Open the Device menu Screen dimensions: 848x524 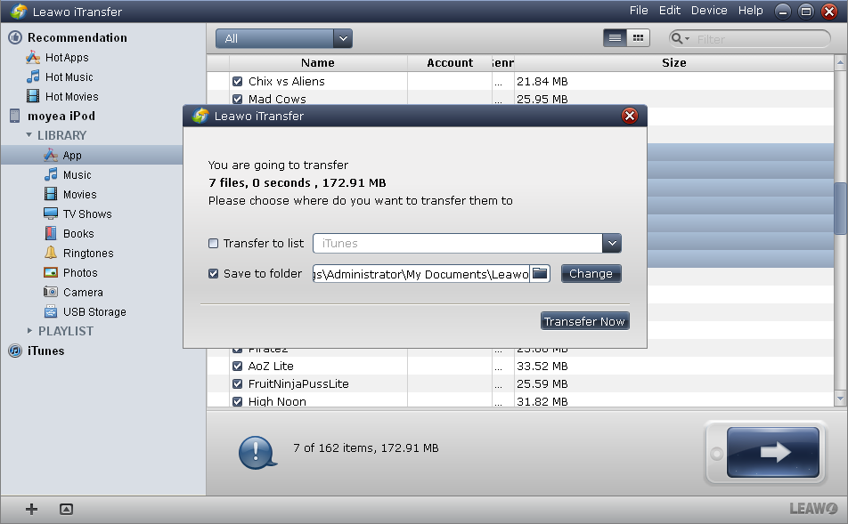pyautogui.click(x=709, y=11)
